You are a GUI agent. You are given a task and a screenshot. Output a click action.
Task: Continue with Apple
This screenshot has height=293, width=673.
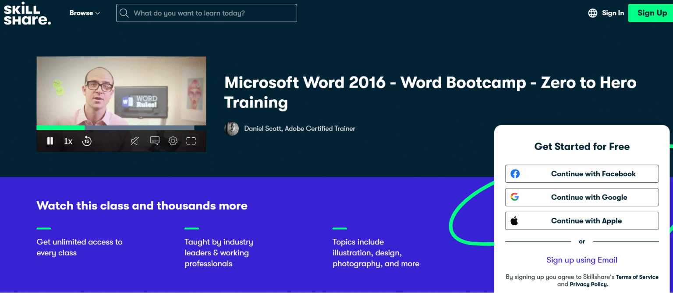(x=582, y=221)
